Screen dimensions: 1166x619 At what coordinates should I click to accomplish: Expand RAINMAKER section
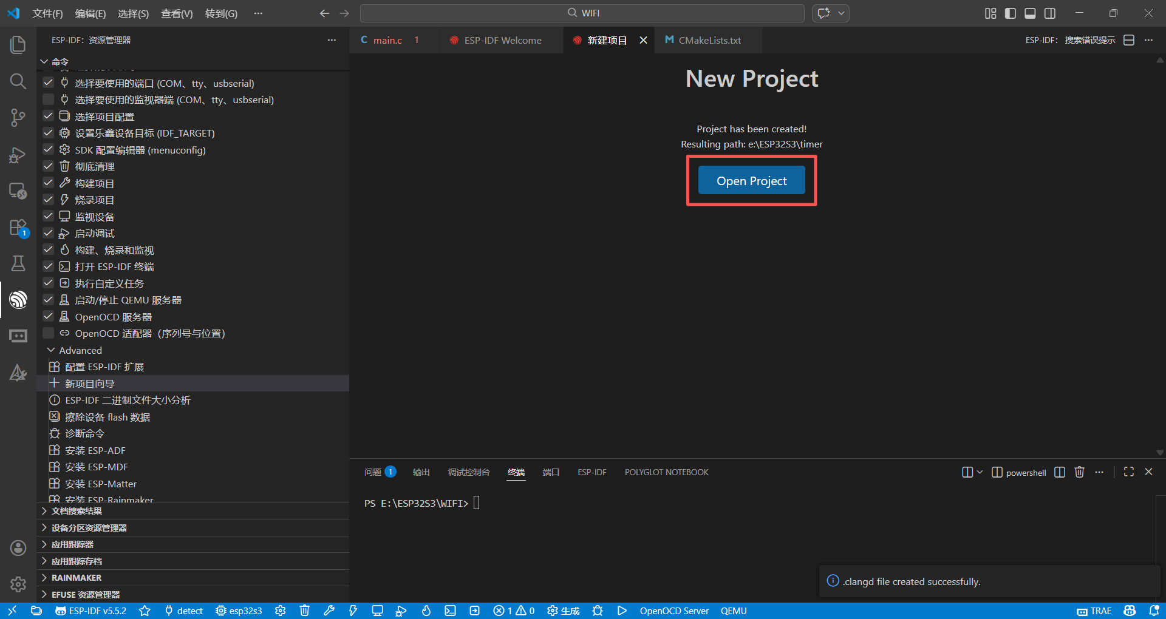click(44, 578)
